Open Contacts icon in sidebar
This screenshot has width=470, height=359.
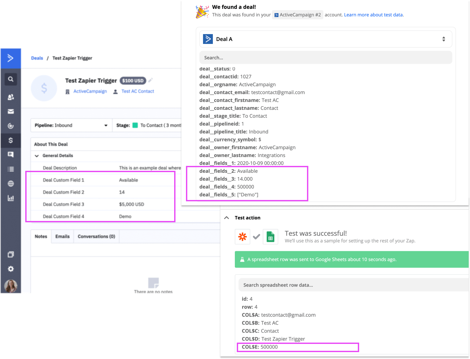pos(11,97)
